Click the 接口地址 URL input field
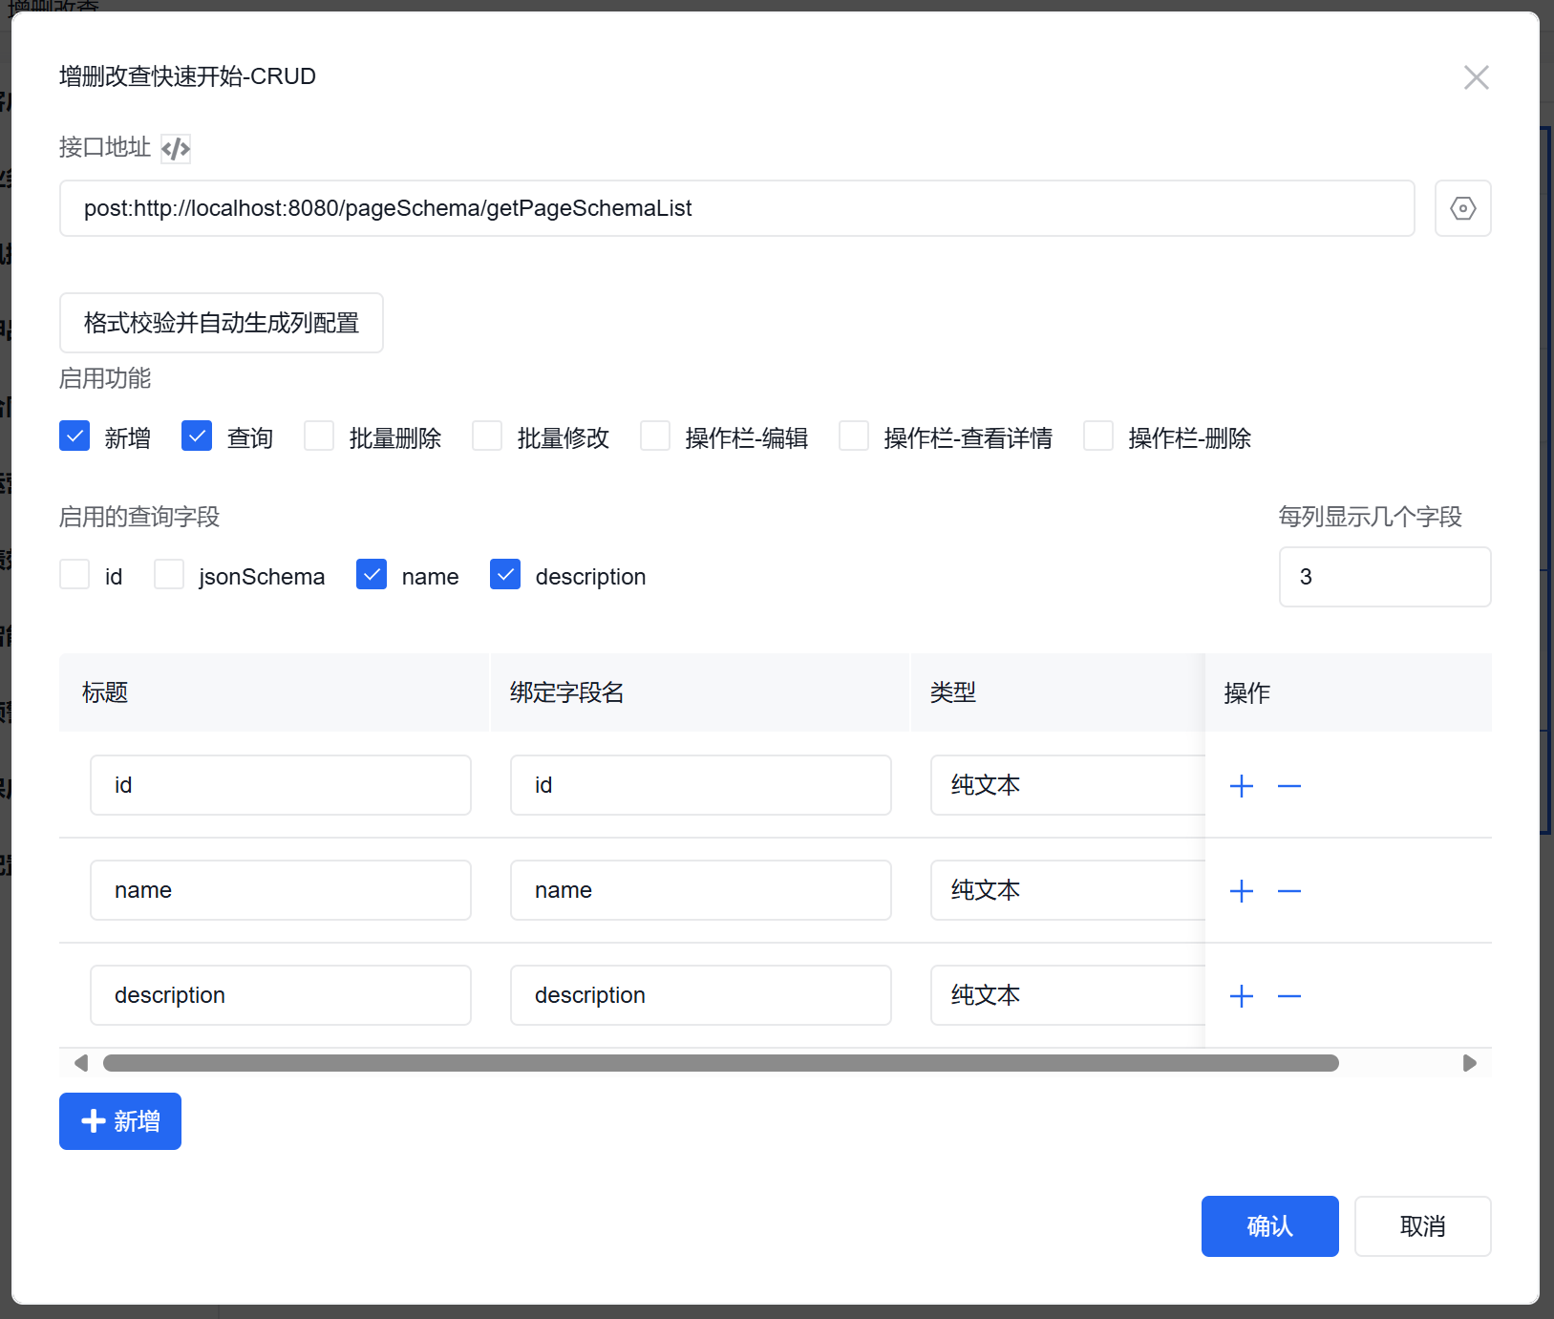Image resolution: width=1554 pixels, height=1319 pixels. [x=736, y=208]
